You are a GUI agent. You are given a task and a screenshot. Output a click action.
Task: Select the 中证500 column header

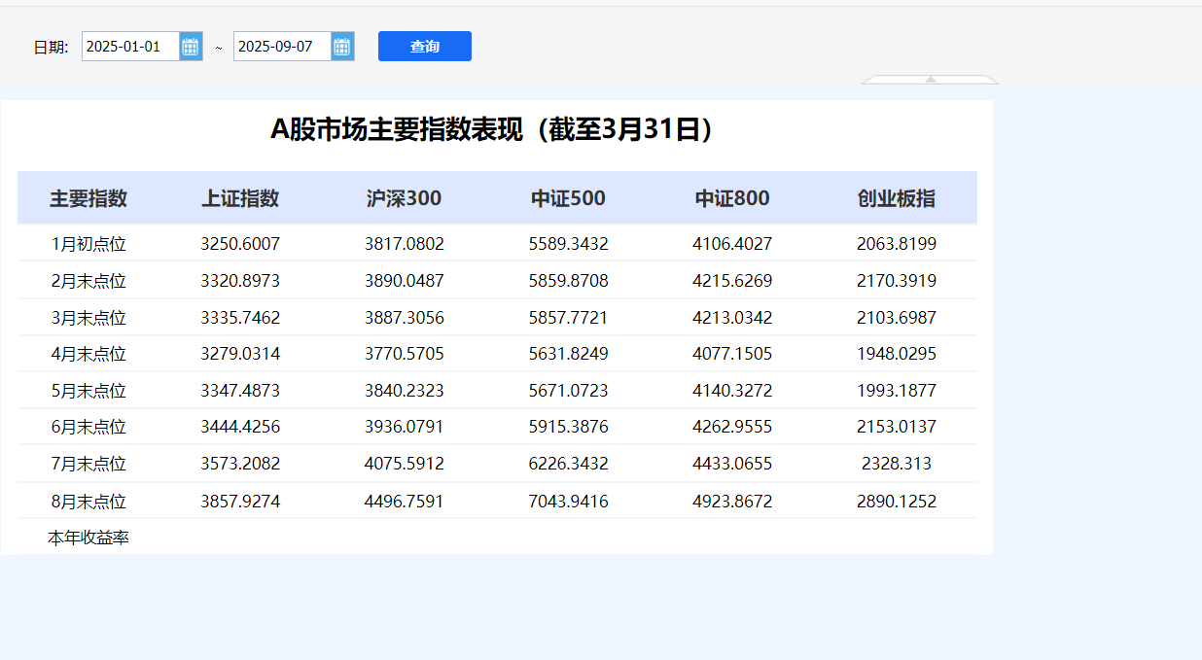(568, 198)
